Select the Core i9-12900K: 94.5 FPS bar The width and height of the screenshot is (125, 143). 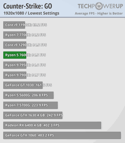(x=15, y=45)
